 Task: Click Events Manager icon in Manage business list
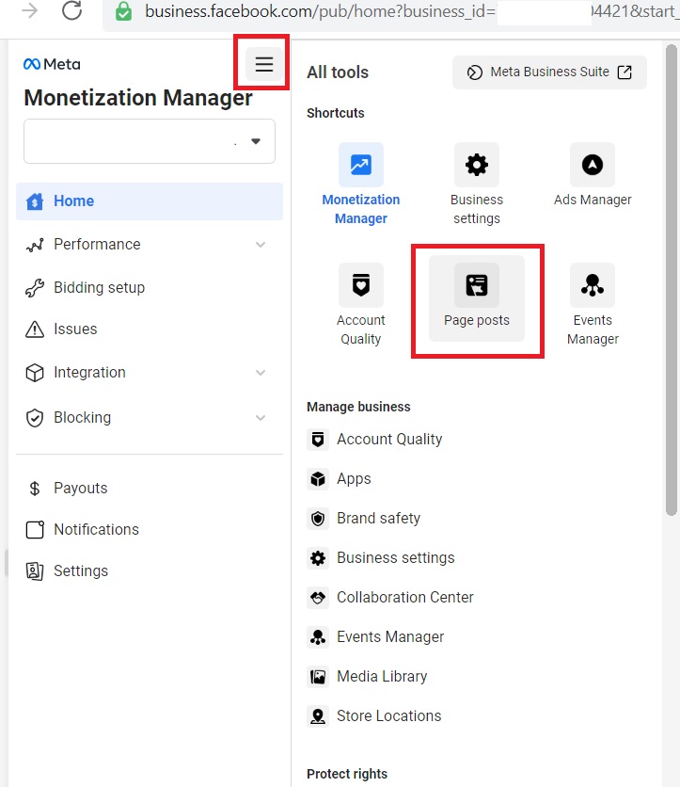(318, 637)
